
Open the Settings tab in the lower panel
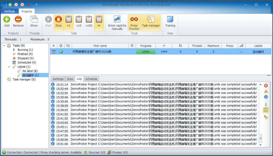pyautogui.click(x=58, y=79)
